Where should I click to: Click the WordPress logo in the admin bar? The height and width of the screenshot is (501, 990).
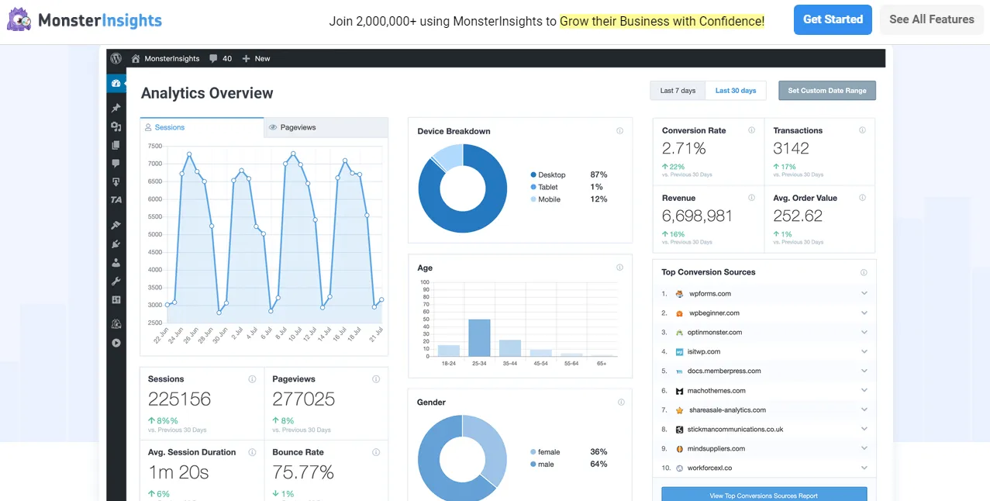[x=116, y=58]
